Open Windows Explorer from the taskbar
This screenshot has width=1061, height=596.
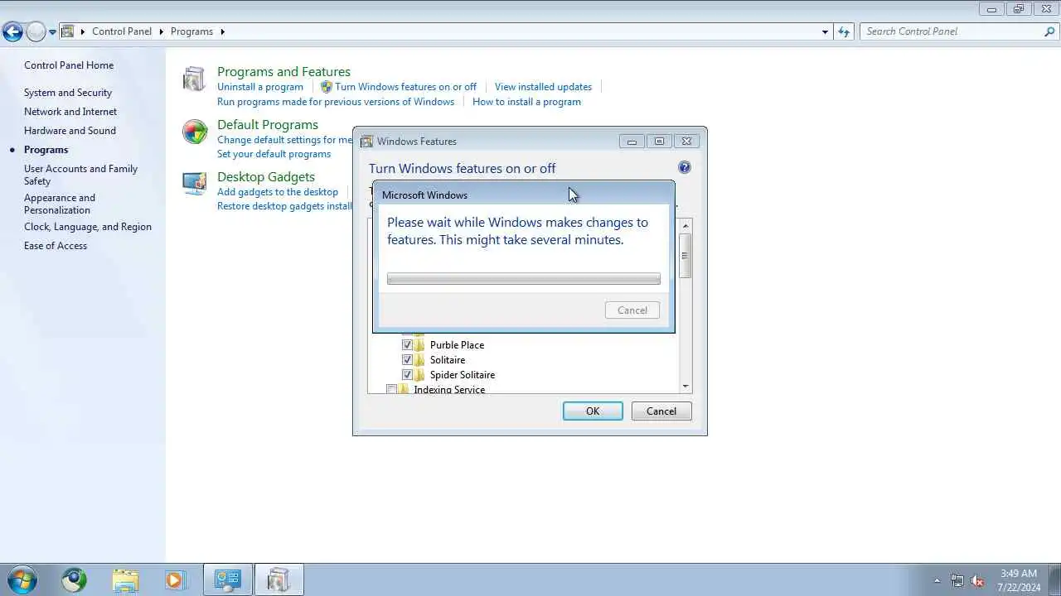(x=125, y=579)
